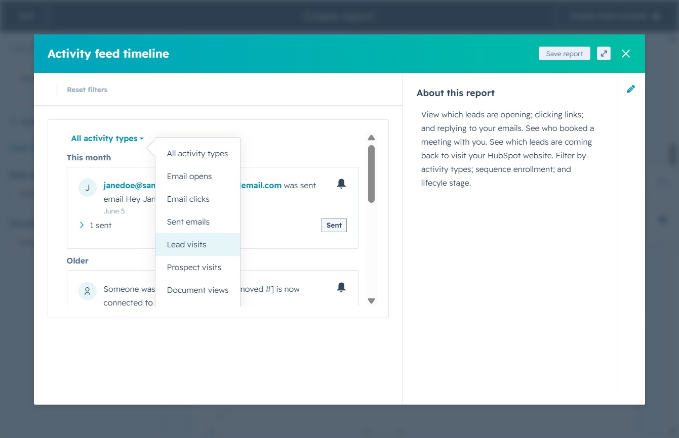Click the About this report heading
Viewport: 679px width, 438px height.
[x=456, y=93]
